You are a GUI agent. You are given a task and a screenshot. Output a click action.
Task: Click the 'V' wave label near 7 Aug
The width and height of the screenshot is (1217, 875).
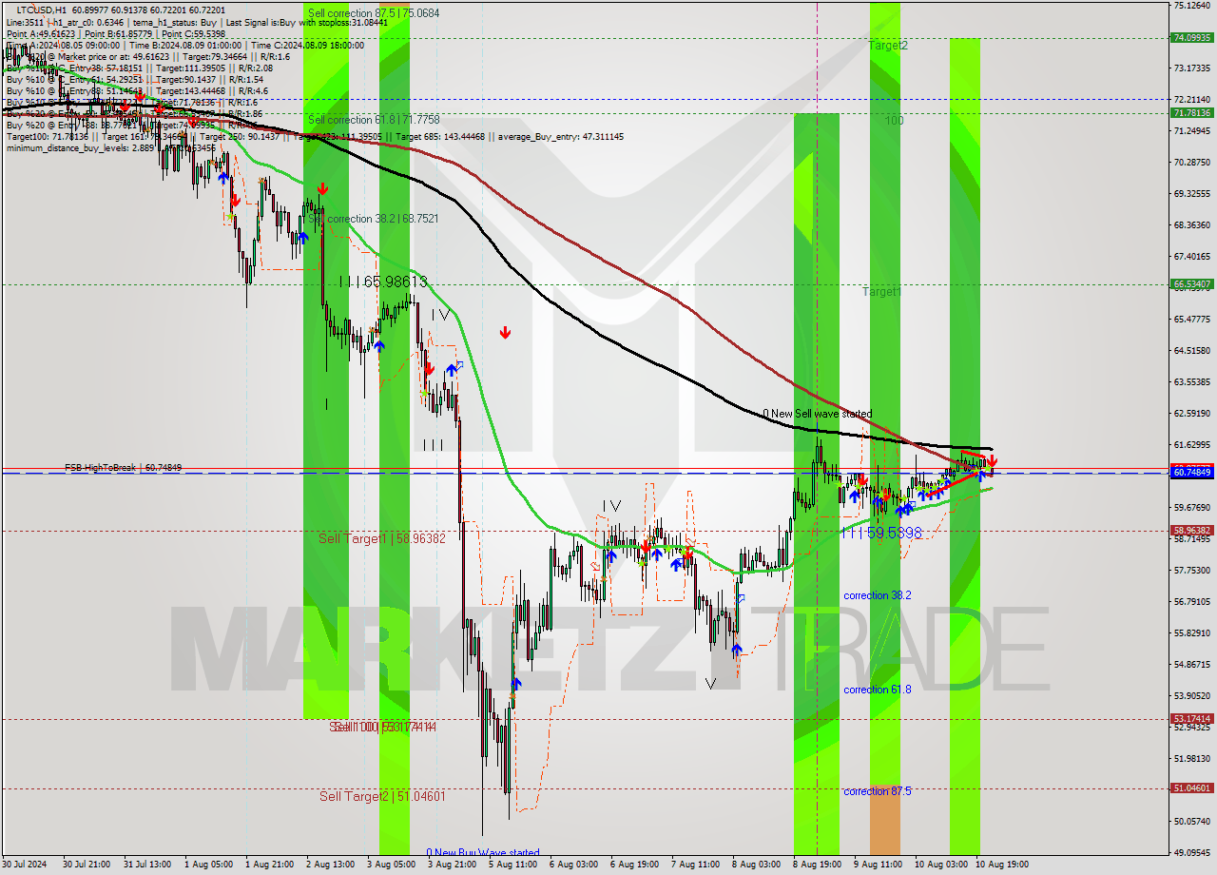pyautogui.click(x=710, y=683)
